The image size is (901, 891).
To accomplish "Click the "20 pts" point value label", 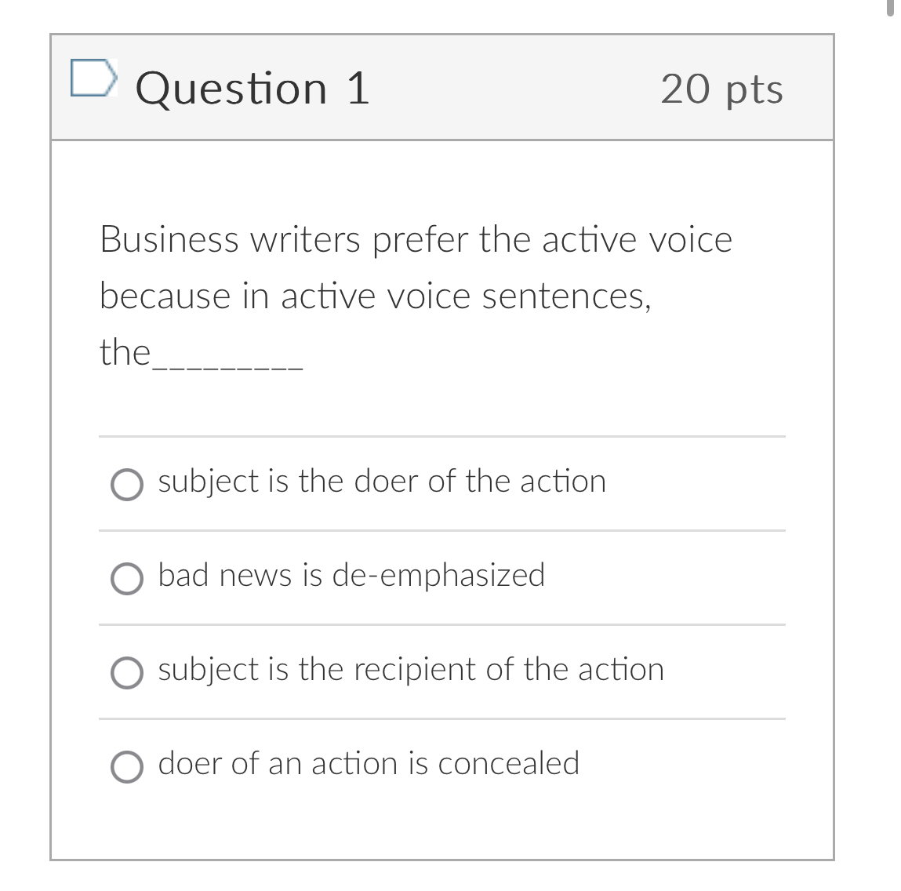I will (721, 89).
